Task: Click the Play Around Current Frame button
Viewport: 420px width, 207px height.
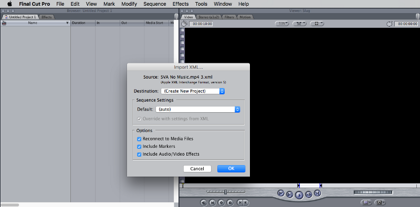Action: (x=309, y=194)
